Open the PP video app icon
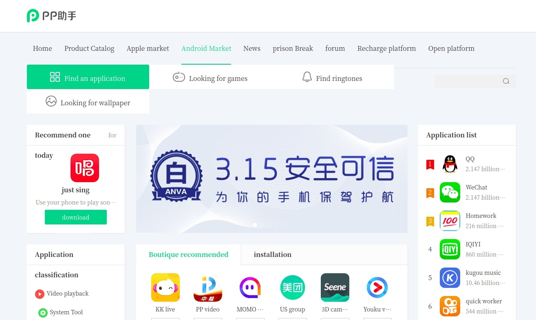The height and width of the screenshot is (320, 536). (208, 287)
